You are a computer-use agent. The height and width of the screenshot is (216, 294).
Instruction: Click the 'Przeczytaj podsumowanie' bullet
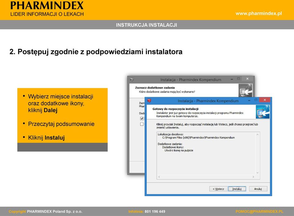point(61,124)
